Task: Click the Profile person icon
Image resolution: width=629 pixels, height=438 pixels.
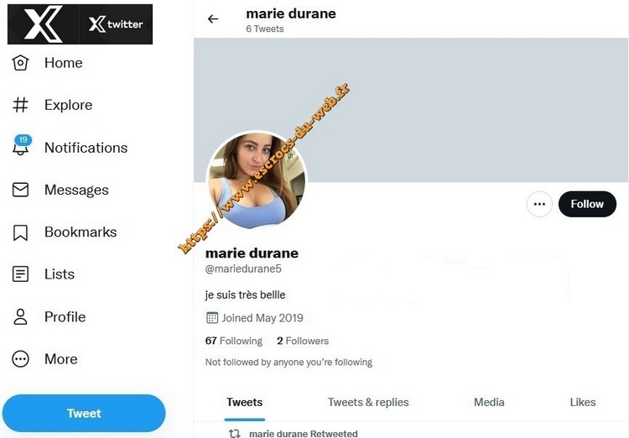Action: (x=21, y=317)
